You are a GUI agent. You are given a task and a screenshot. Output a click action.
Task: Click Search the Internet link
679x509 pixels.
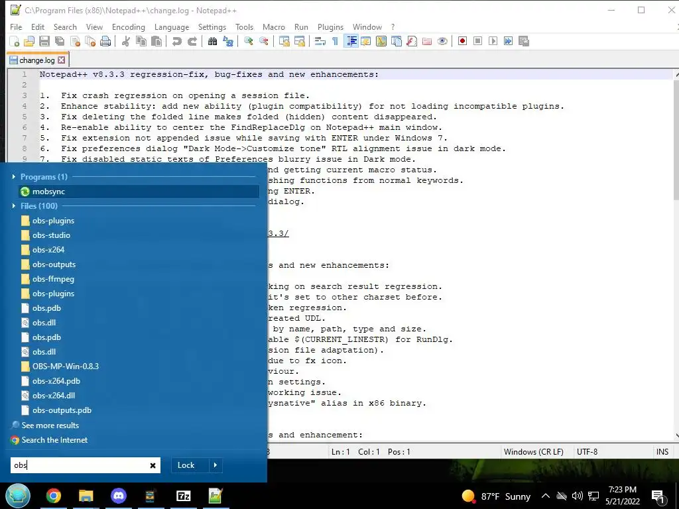54,440
